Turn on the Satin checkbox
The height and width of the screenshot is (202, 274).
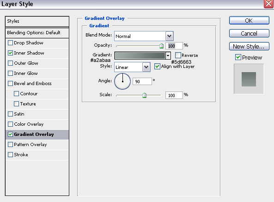pos(10,114)
